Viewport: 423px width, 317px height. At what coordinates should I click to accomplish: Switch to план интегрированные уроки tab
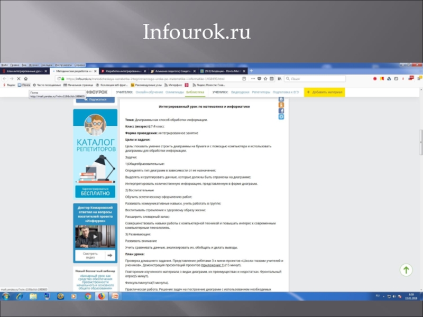coord(25,71)
